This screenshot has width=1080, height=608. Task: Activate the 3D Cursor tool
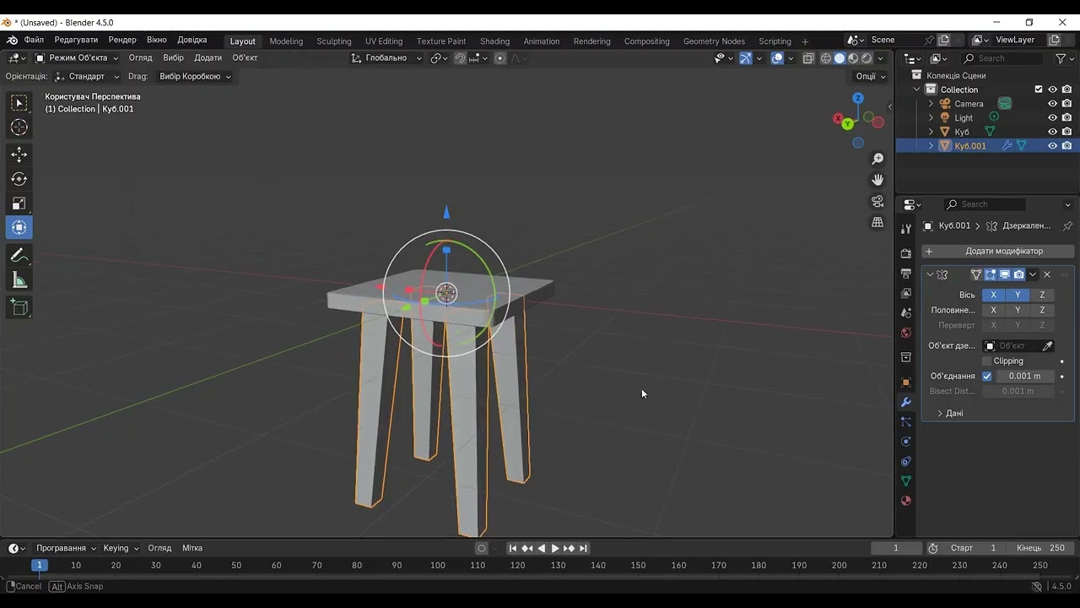[19, 128]
